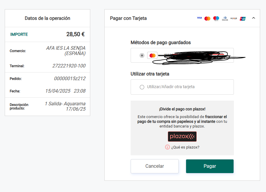Viewport: 266px width, 192px height.
Task: Click the Mastercard logo in the header
Action: [x=207, y=18]
